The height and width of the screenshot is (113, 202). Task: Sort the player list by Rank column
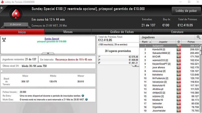coord(145,42)
